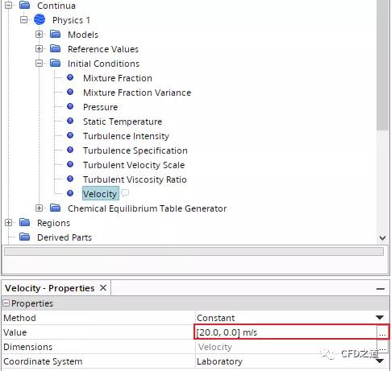Select the Velocity - Properties tab
Screen dimensions: 391x371
pyautogui.click(x=50, y=288)
